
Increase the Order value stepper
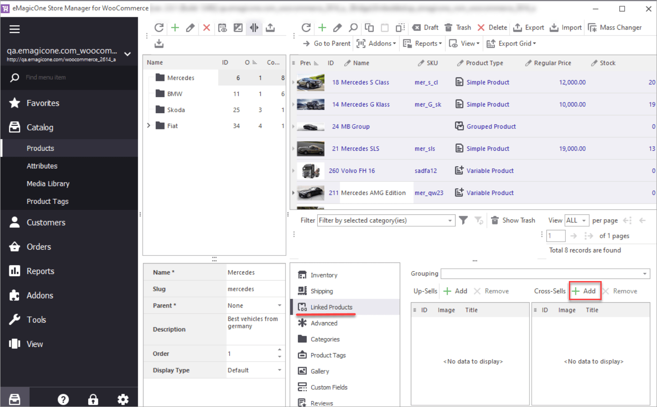[x=279, y=350]
